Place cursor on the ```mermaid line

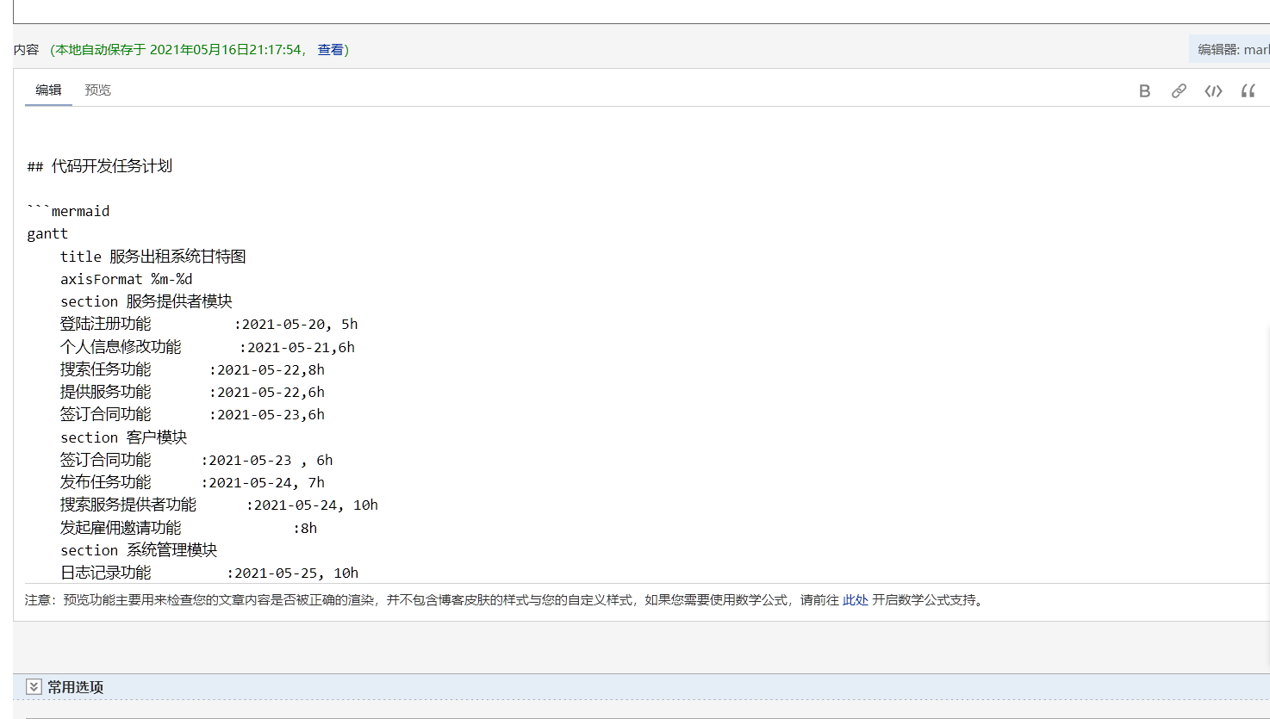click(x=68, y=211)
